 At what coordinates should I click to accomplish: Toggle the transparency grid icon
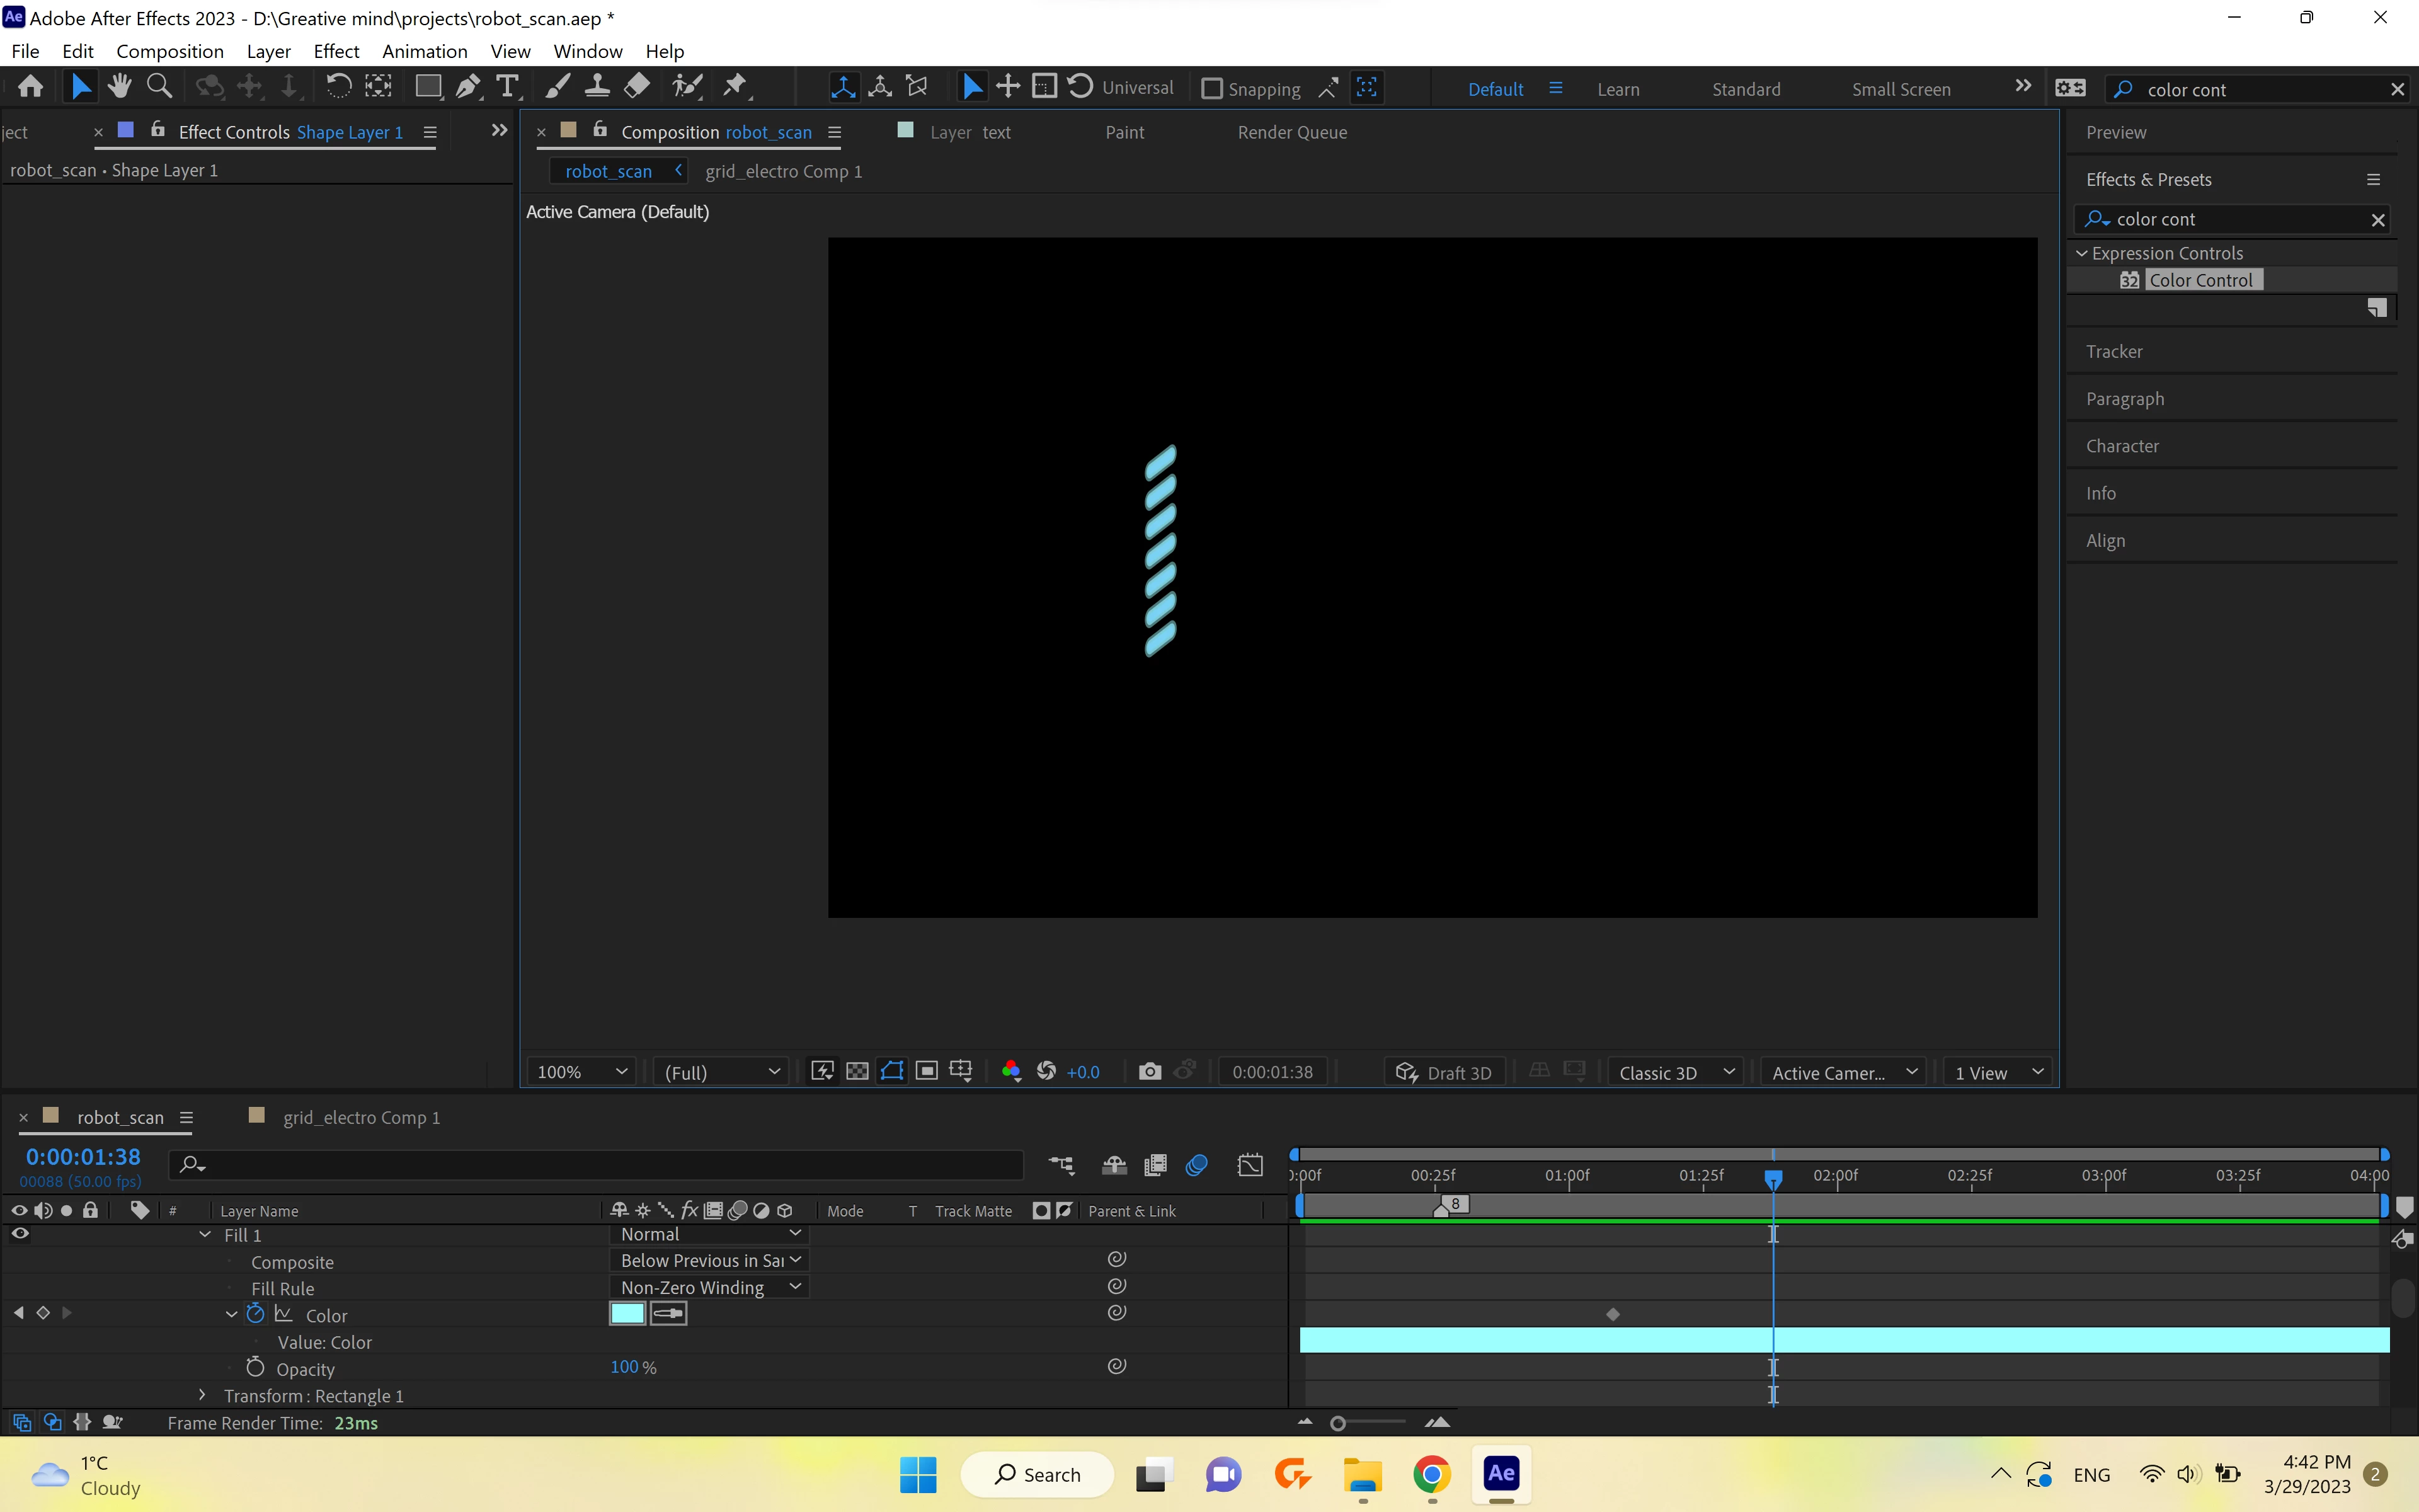pos(857,1072)
